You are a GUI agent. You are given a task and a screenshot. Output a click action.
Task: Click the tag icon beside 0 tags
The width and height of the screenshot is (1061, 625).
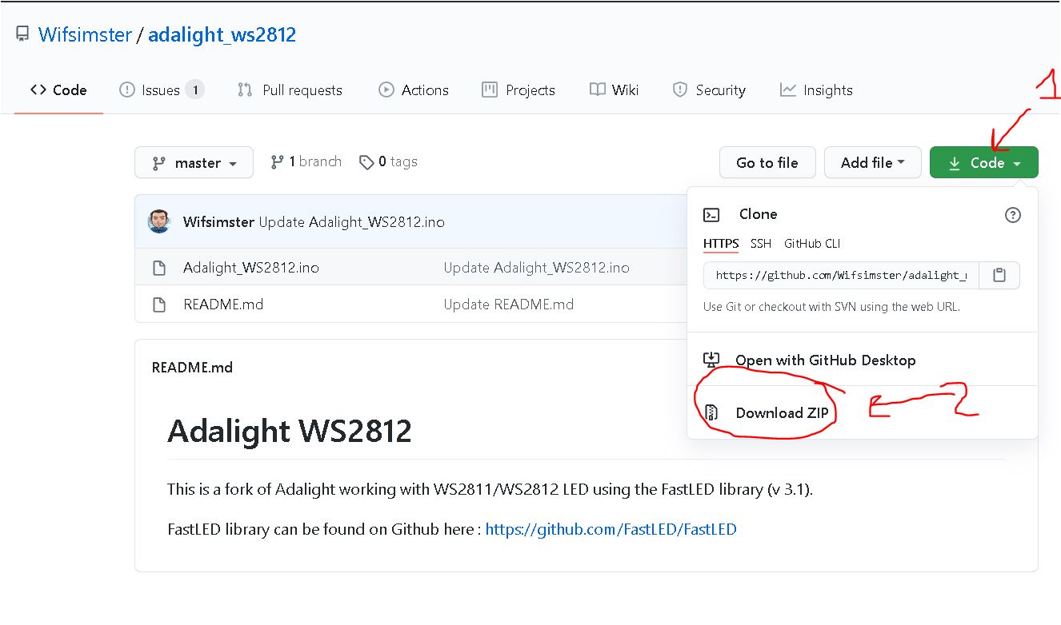click(x=366, y=162)
